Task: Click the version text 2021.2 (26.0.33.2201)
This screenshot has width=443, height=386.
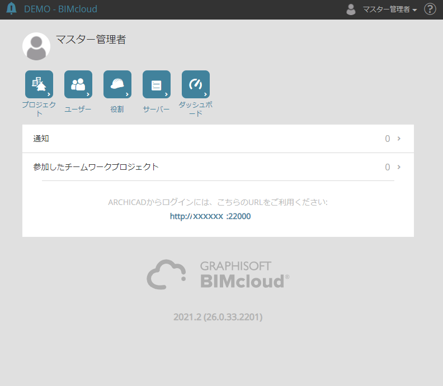Action: pos(218,317)
